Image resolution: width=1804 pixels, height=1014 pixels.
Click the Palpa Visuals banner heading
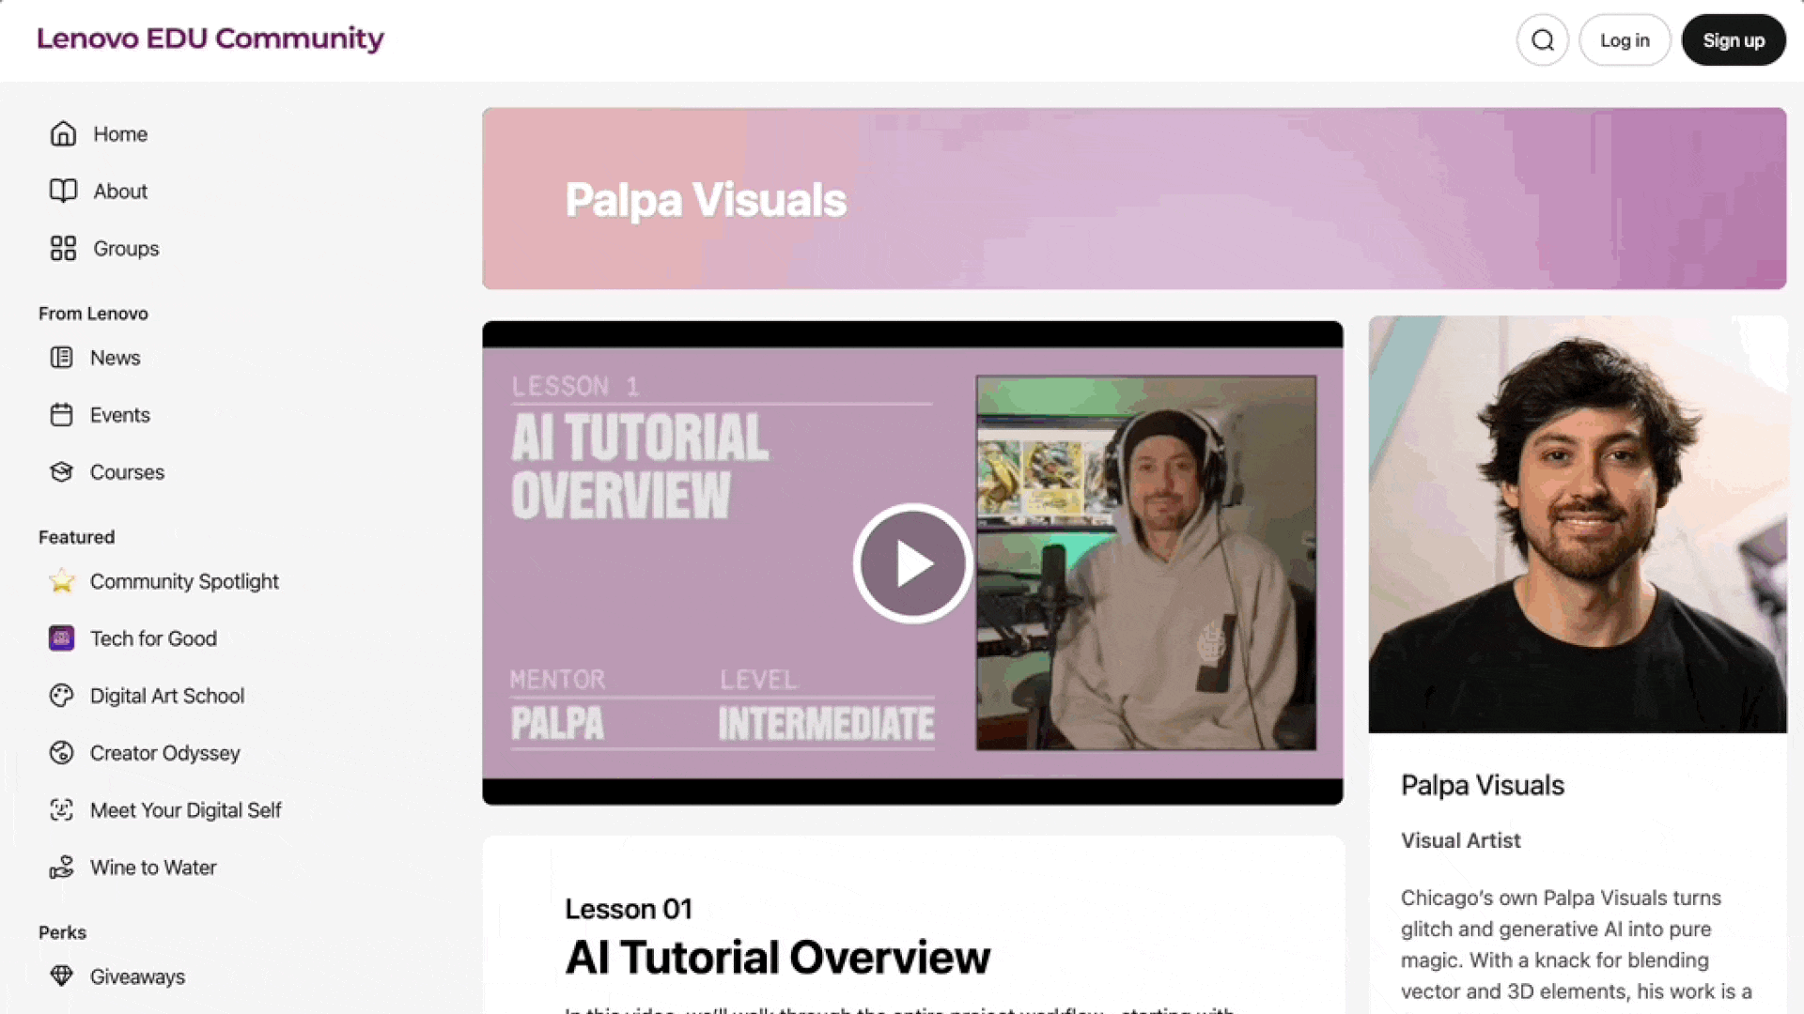tap(706, 200)
